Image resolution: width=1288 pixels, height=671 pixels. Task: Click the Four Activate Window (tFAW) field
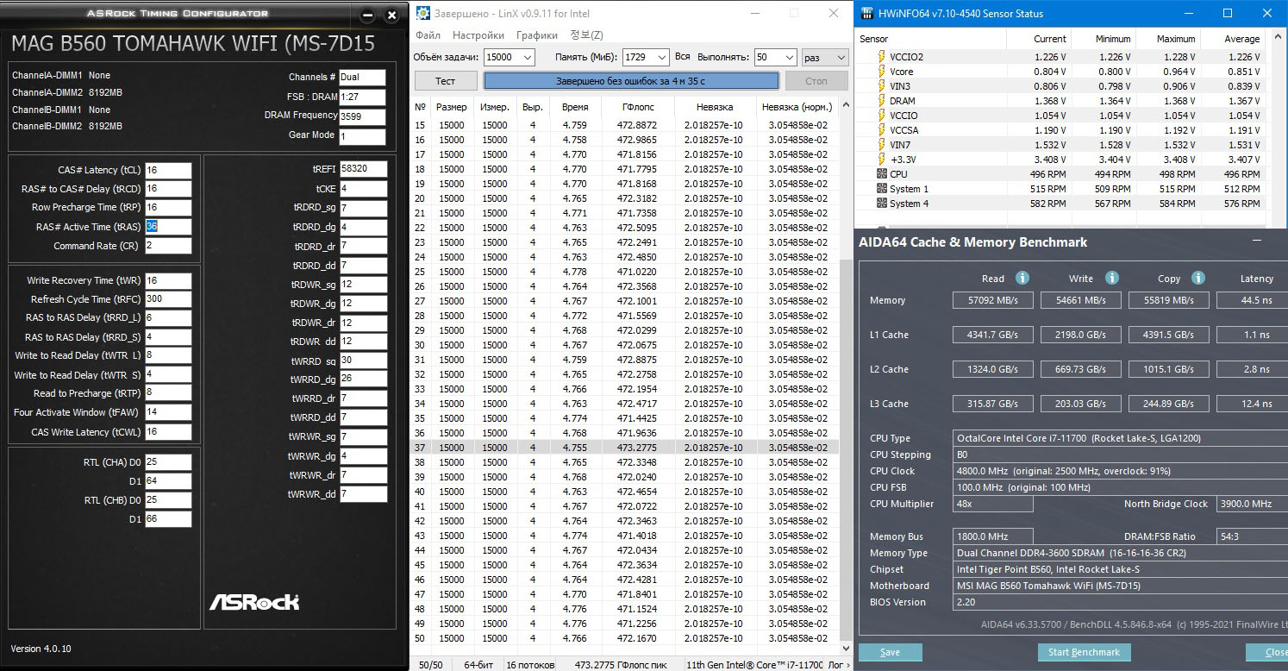(168, 413)
